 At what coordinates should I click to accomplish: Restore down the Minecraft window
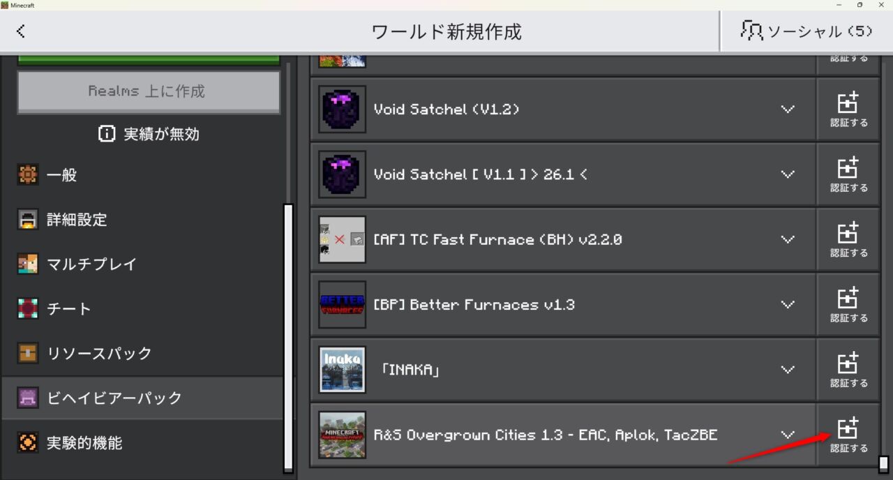pyautogui.click(x=860, y=5)
